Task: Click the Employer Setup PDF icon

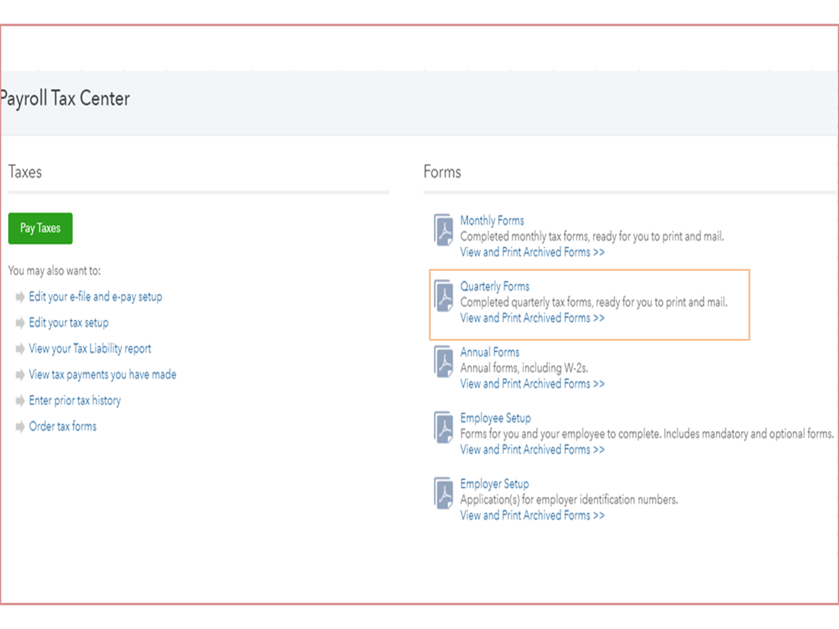Action: coord(444,494)
